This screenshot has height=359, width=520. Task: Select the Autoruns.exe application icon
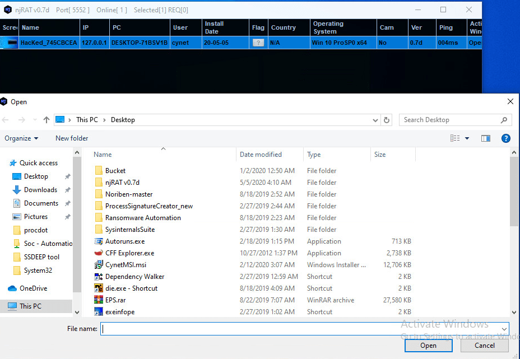99,241
